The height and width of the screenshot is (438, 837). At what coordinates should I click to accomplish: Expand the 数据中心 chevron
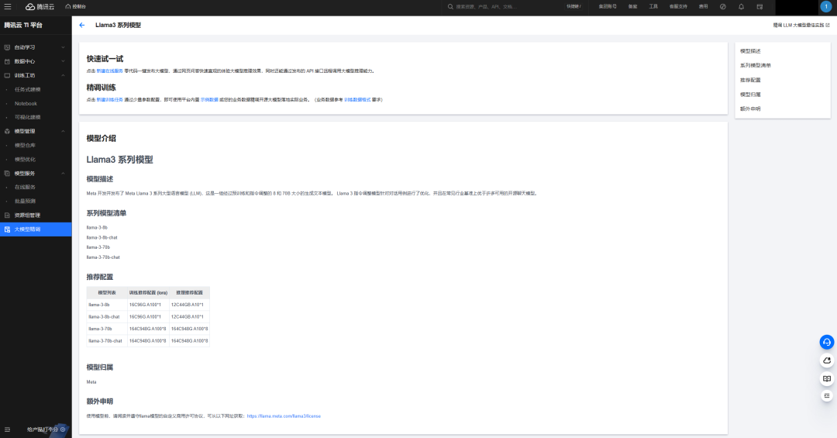[63, 61]
